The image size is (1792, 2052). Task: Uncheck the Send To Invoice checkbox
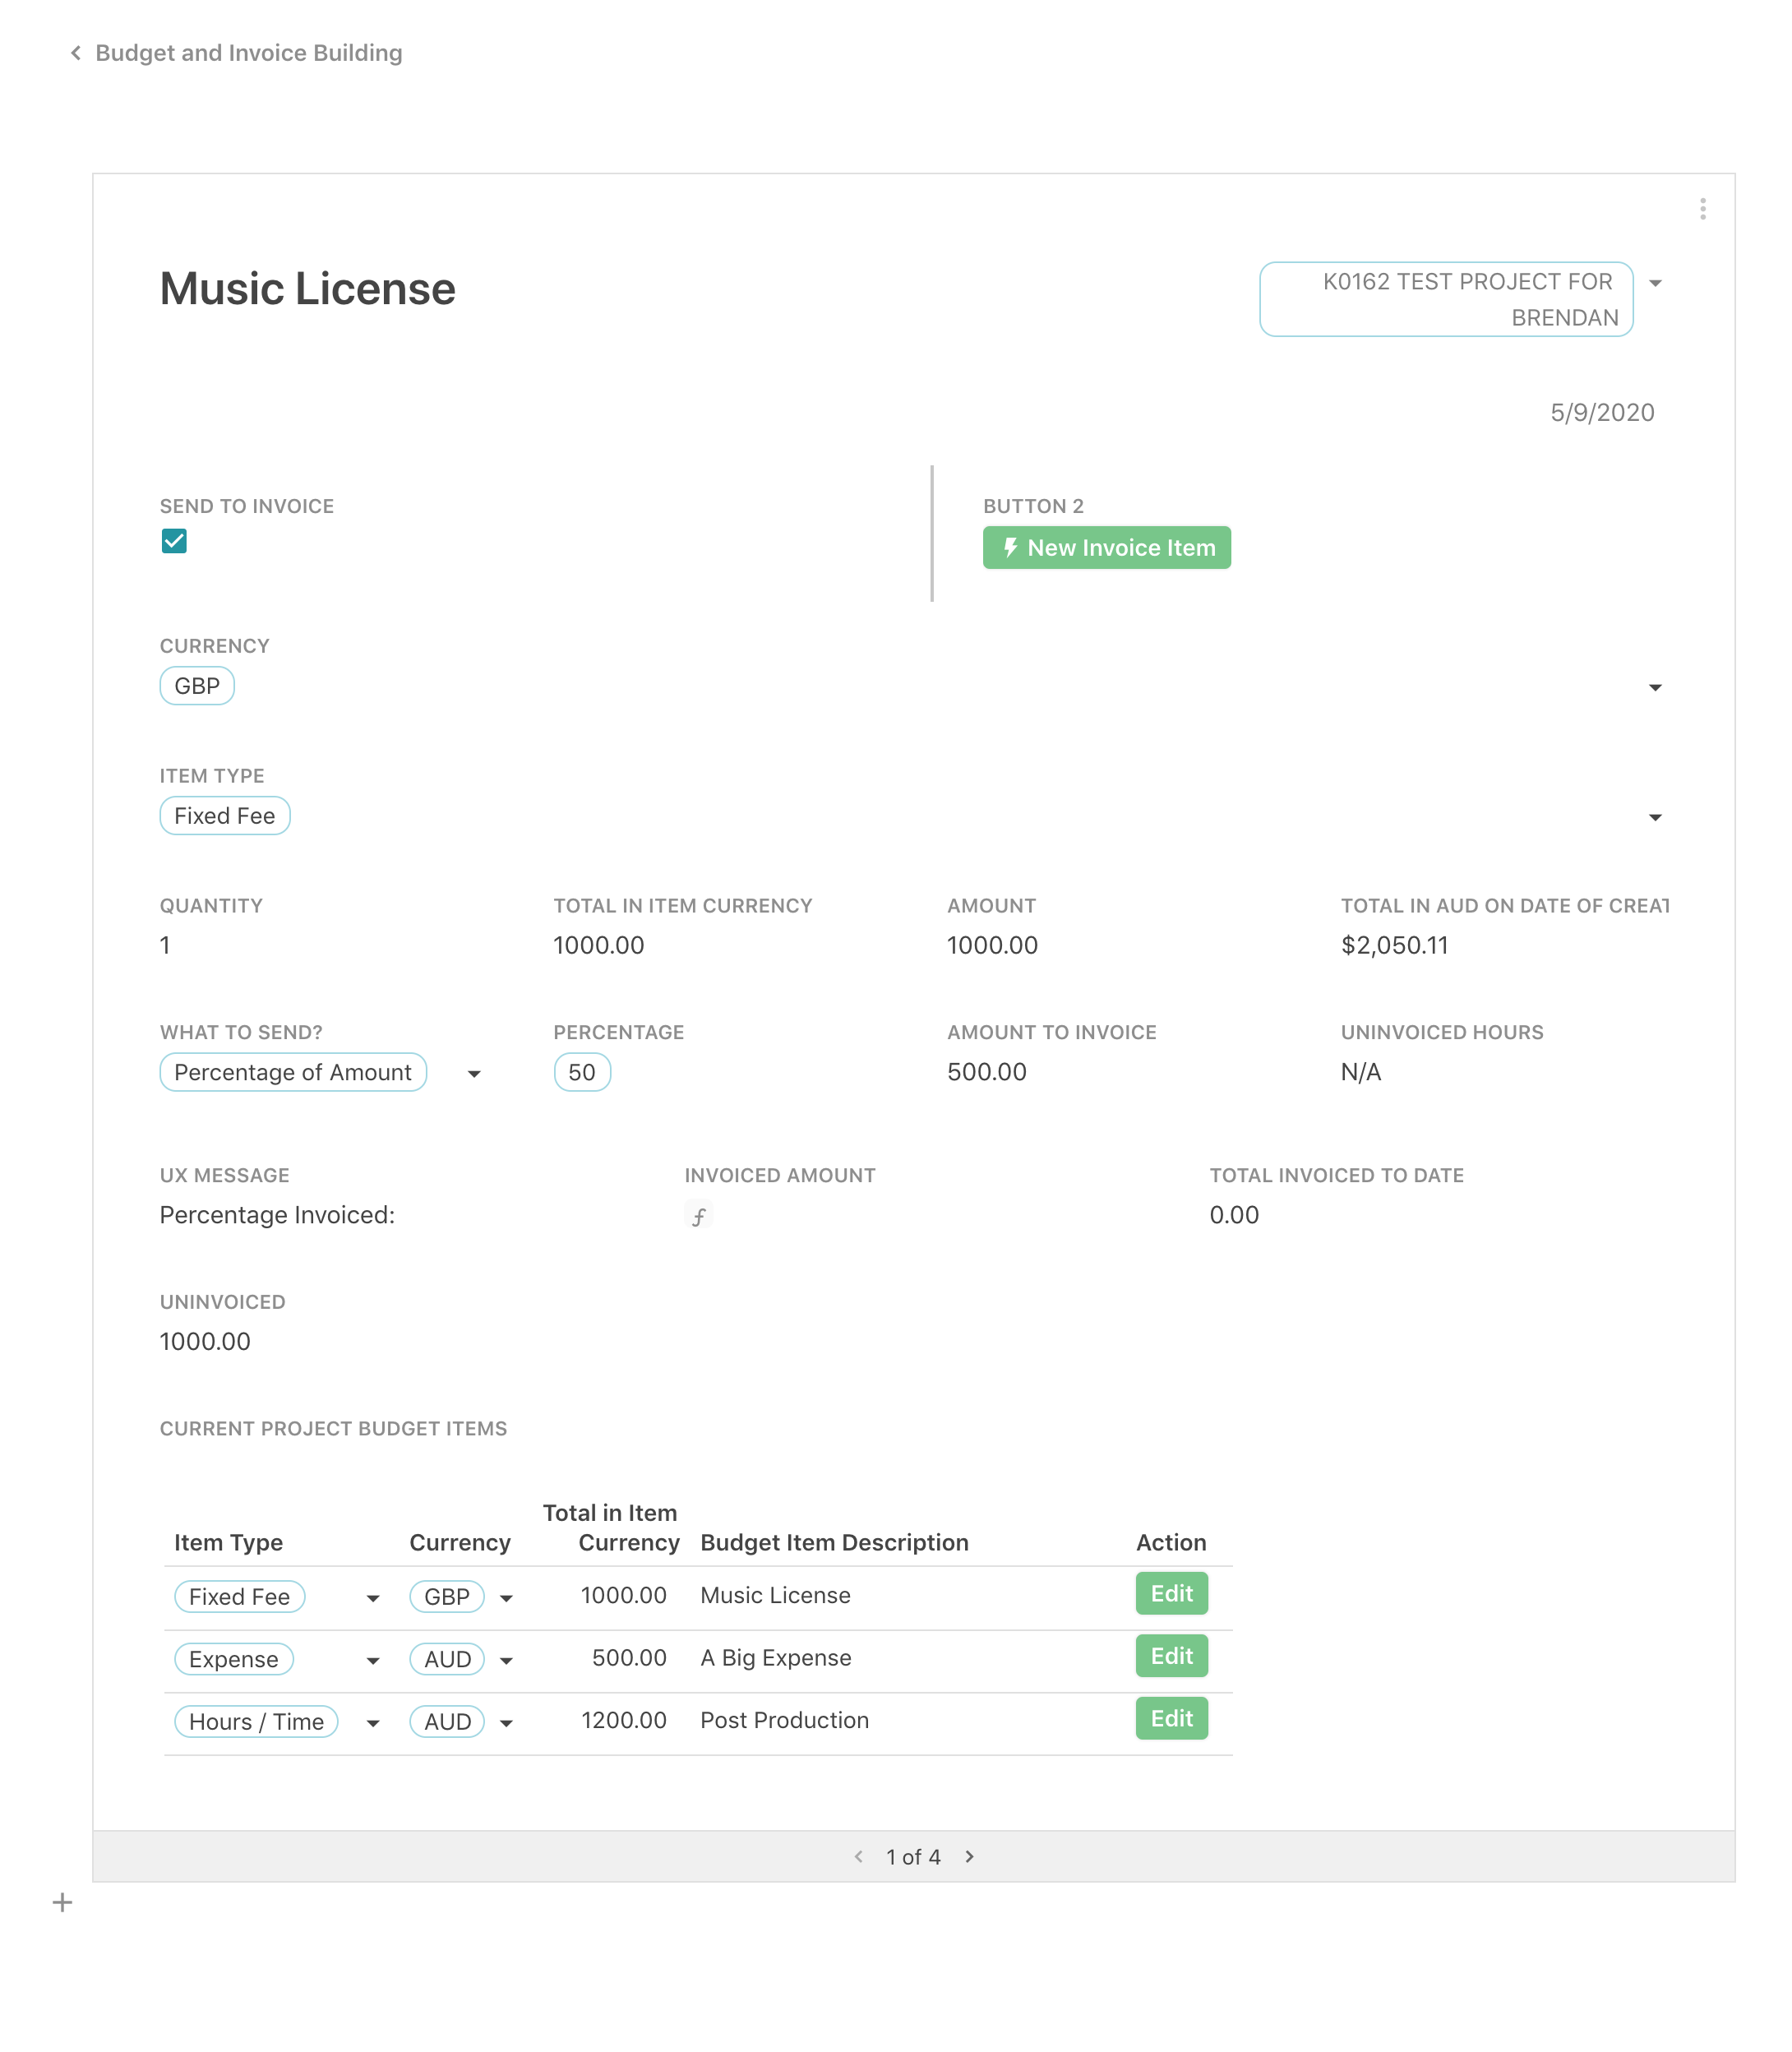click(174, 541)
